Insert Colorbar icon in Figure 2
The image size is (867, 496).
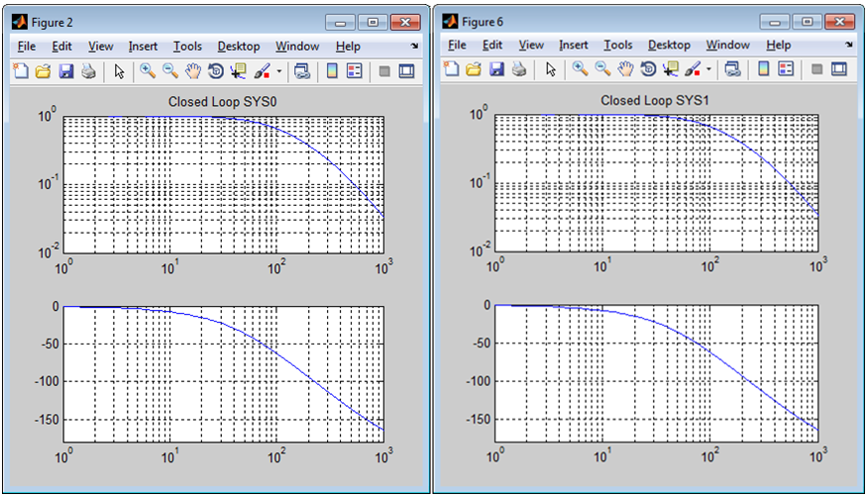point(332,71)
